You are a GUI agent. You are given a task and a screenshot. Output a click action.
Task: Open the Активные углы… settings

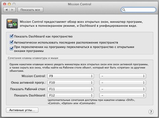click(22, 110)
